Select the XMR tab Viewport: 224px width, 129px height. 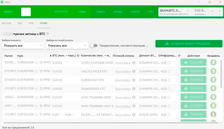[31, 23]
